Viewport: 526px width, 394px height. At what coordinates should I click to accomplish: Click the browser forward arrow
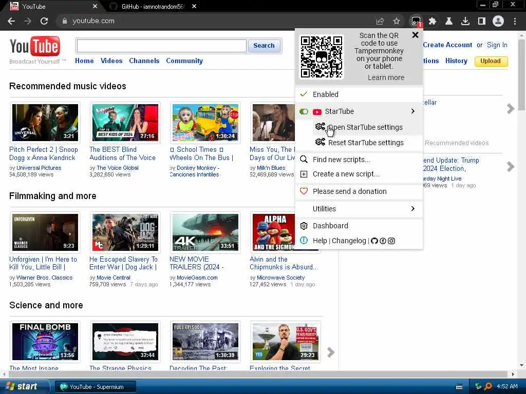[28, 21]
